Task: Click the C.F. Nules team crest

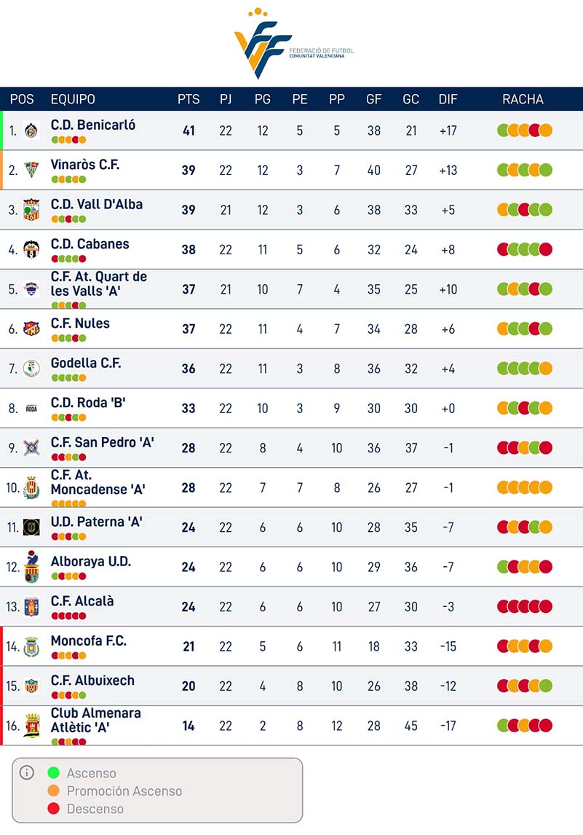Action: click(31, 329)
